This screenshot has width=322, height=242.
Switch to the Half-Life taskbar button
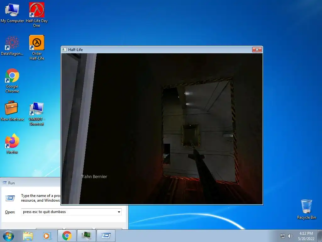click(x=86, y=236)
